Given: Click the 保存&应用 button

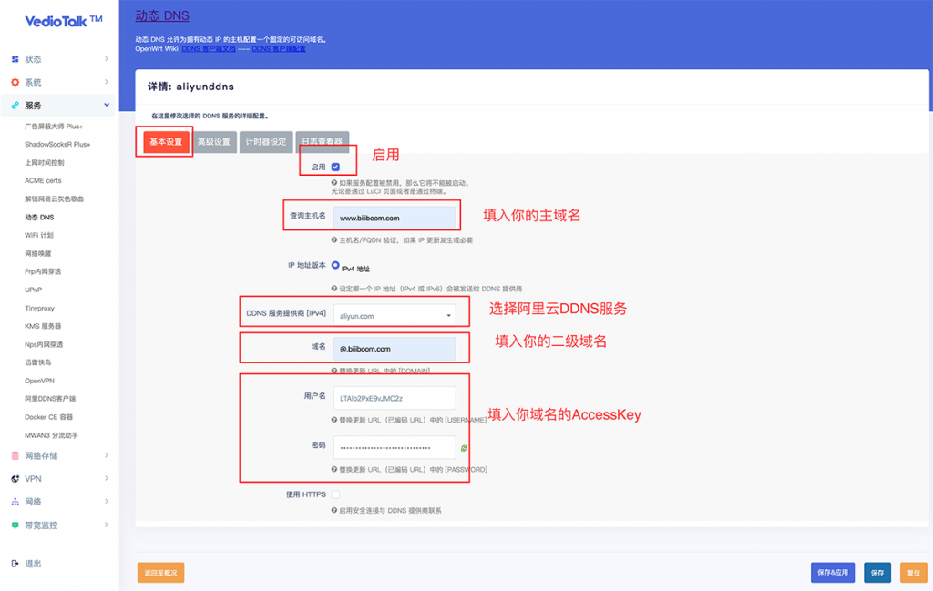Looking at the screenshot, I should click(x=833, y=573).
